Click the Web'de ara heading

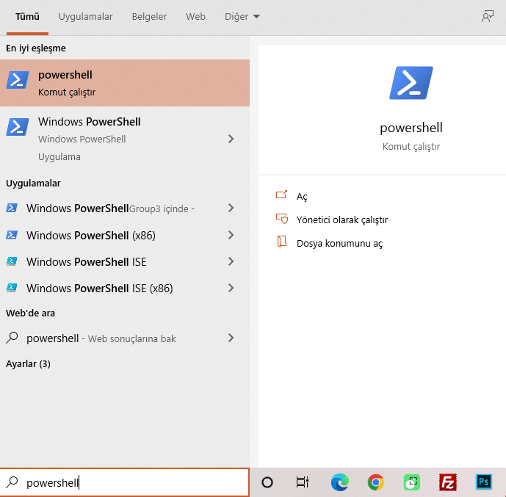point(30,313)
